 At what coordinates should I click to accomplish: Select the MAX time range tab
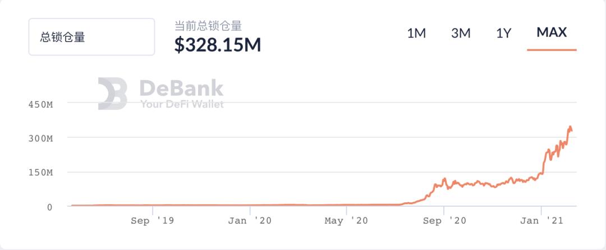[552, 33]
